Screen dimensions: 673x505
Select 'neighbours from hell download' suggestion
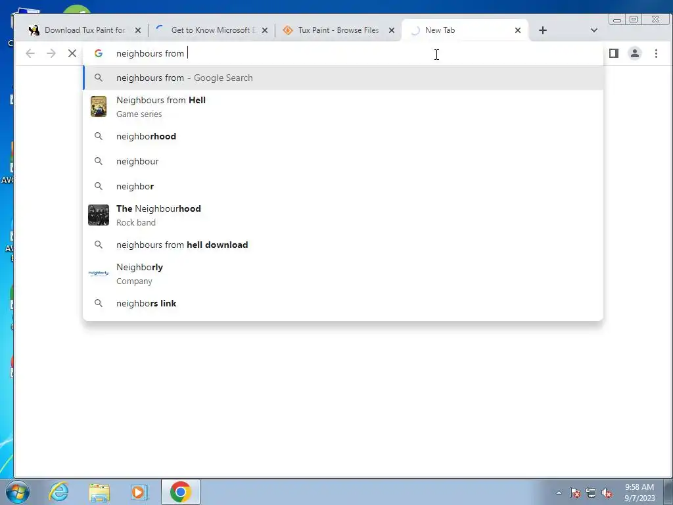[x=343, y=245]
